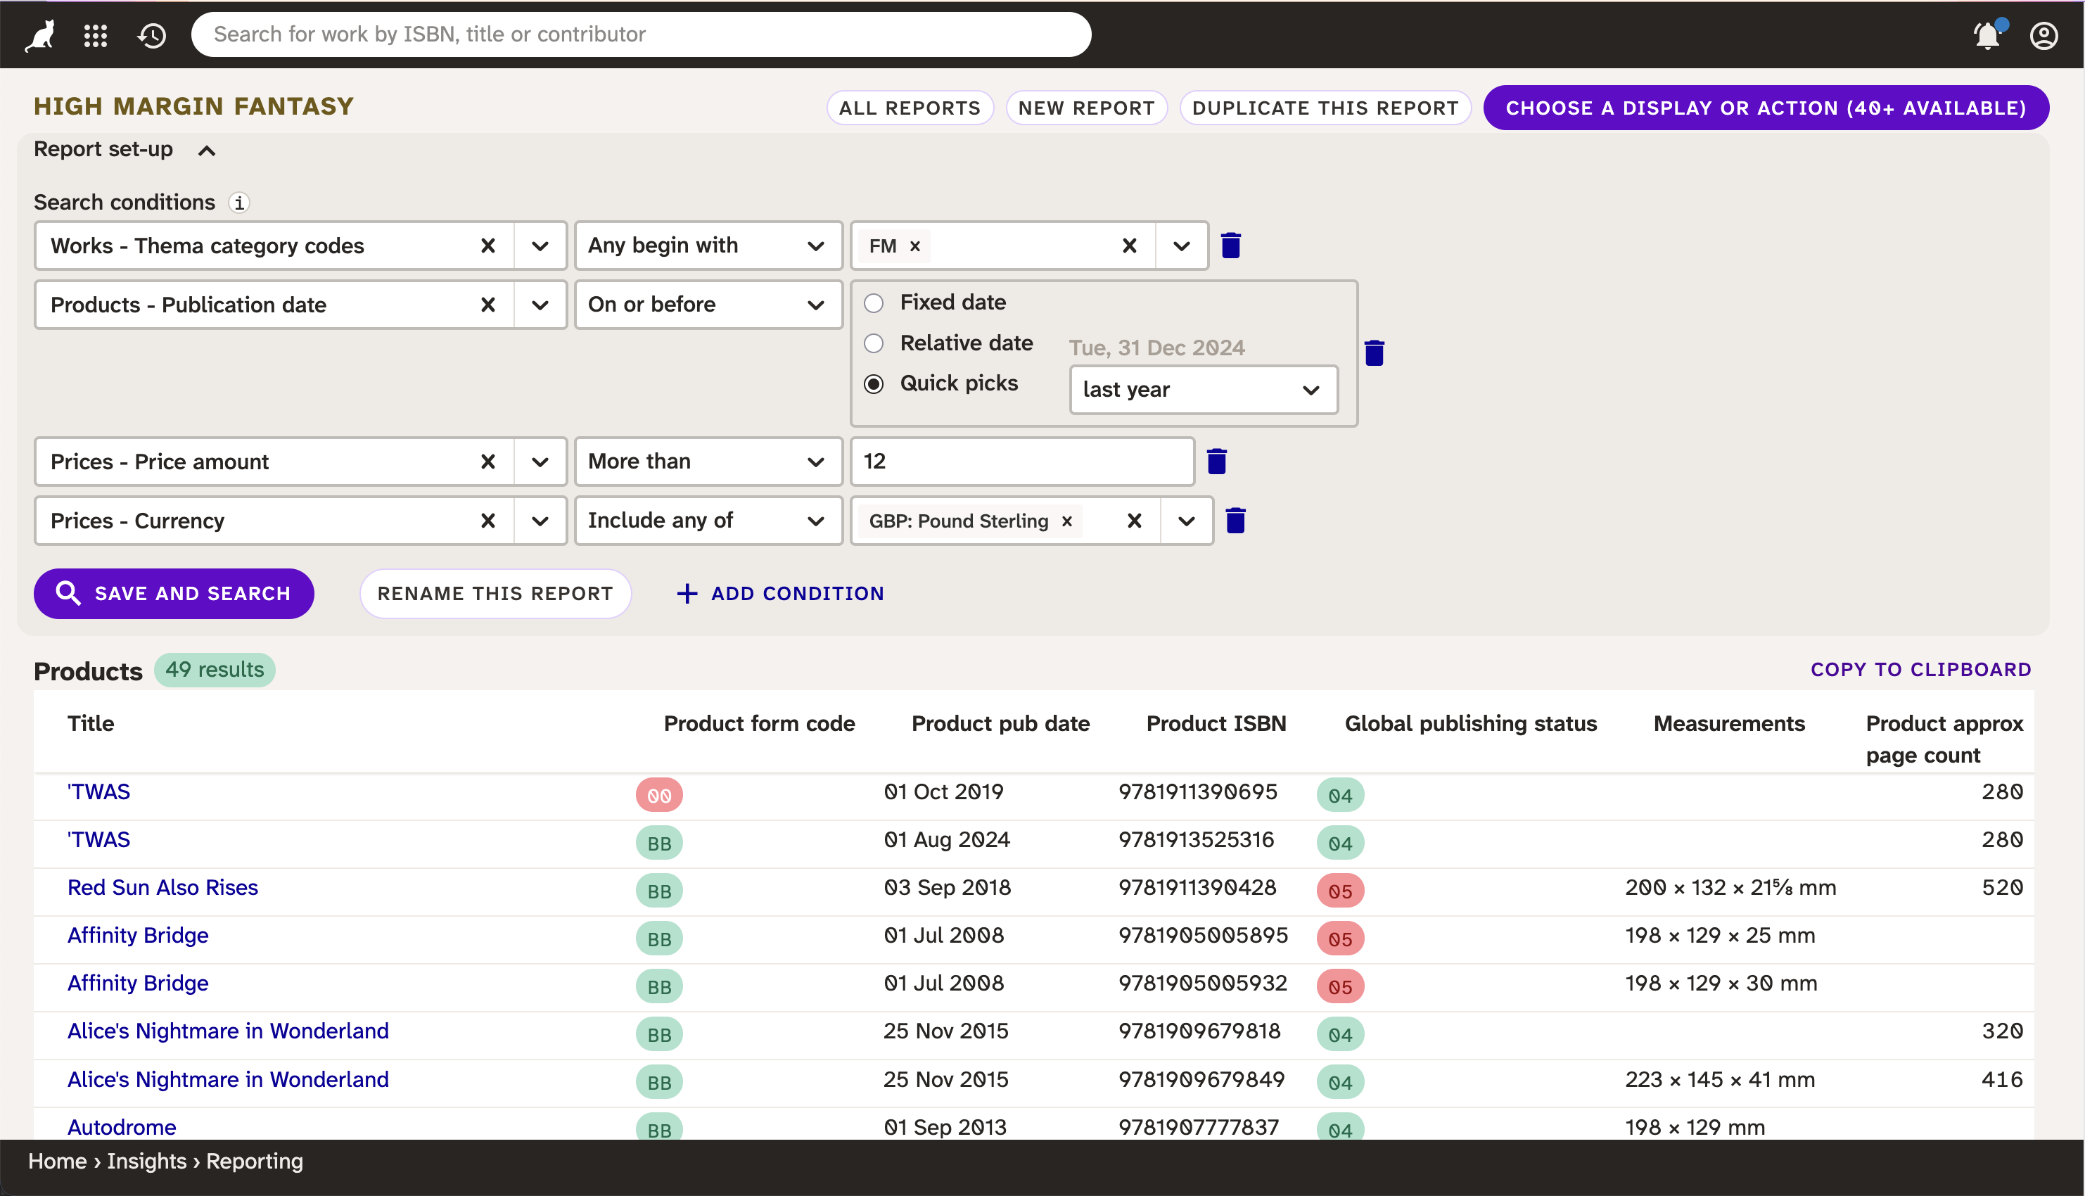Select the Fixed date radio button

click(874, 303)
